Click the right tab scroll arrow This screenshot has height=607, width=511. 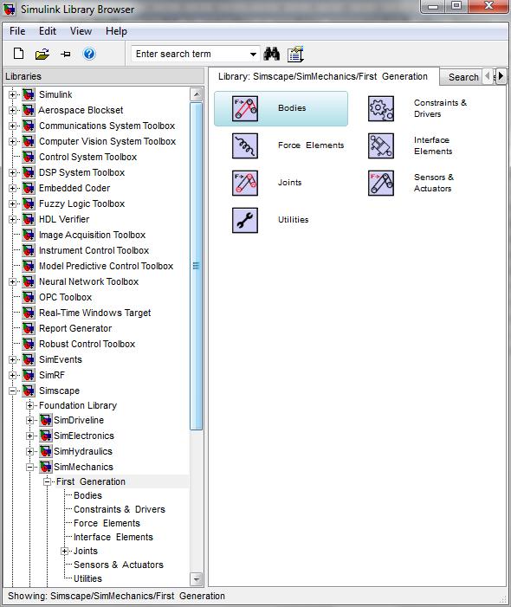point(501,76)
